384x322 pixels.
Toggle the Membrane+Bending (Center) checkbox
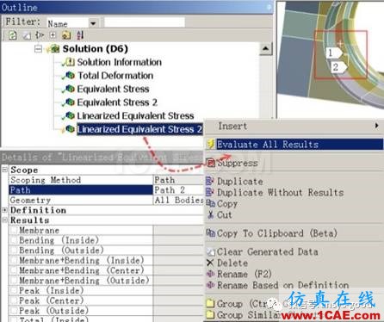14,270
